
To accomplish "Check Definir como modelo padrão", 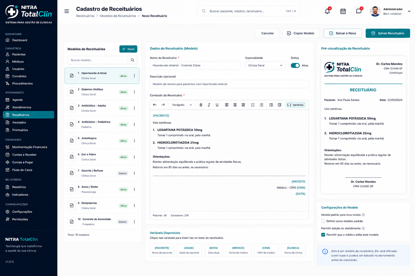I will tap(323, 221).
